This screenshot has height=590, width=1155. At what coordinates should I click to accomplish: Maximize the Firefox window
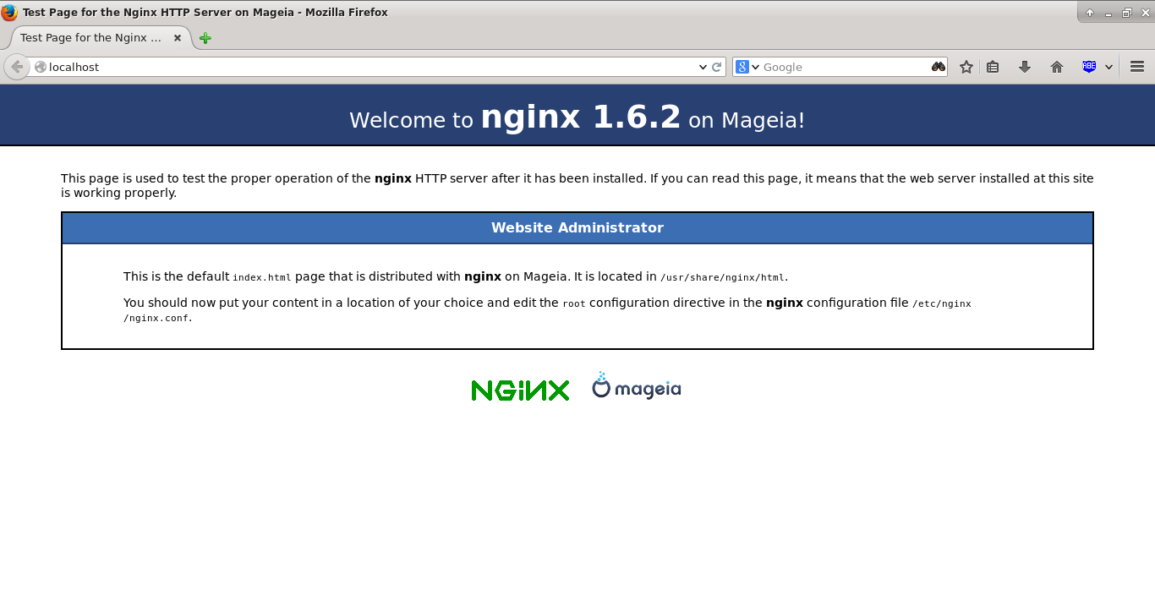(1126, 13)
